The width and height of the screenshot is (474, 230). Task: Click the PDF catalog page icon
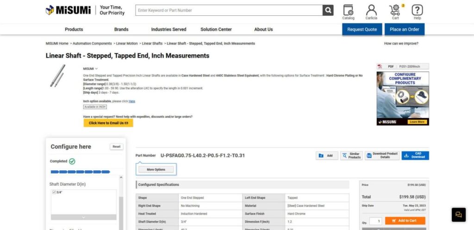[380, 67]
